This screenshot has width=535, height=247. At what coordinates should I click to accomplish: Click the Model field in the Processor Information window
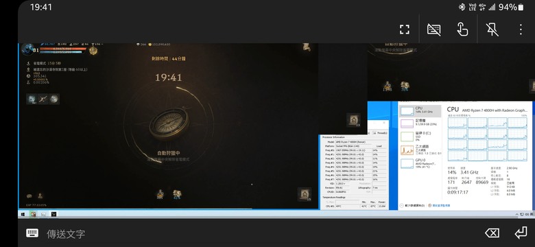pyautogui.click(x=361, y=141)
